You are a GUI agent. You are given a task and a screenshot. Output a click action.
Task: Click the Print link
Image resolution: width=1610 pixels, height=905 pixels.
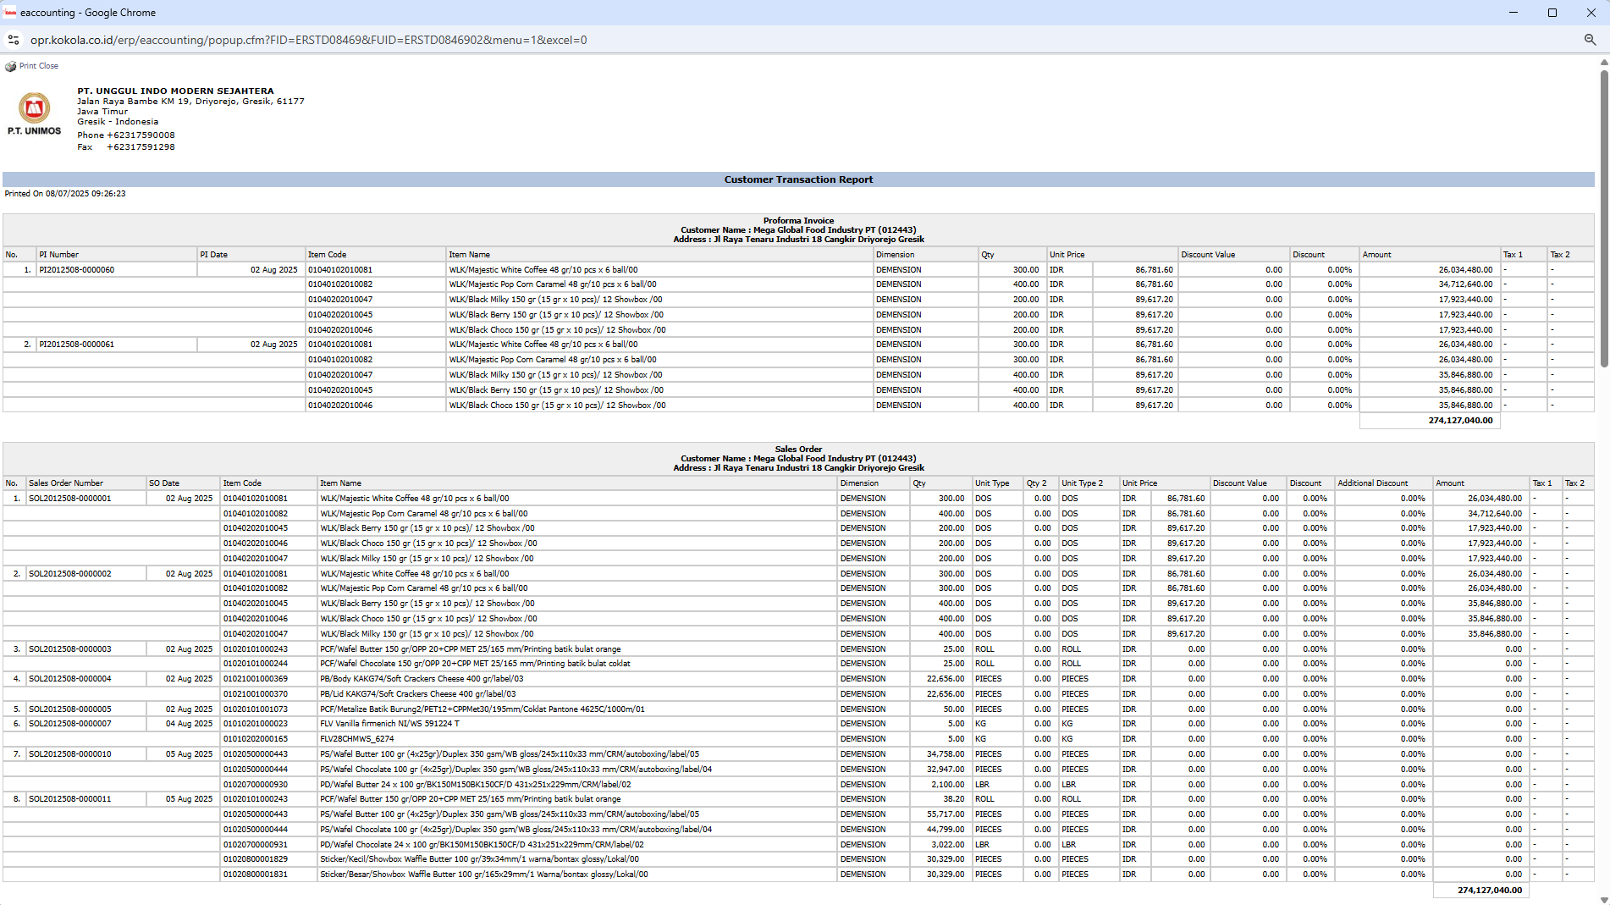(x=28, y=66)
